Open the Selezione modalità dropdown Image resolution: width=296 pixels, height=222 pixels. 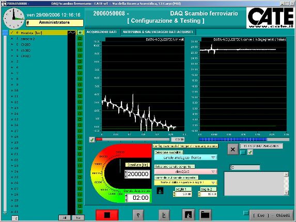pos(185,157)
